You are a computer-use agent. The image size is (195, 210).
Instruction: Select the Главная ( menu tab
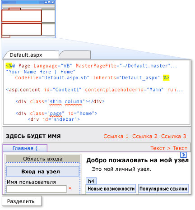point(25,148)
